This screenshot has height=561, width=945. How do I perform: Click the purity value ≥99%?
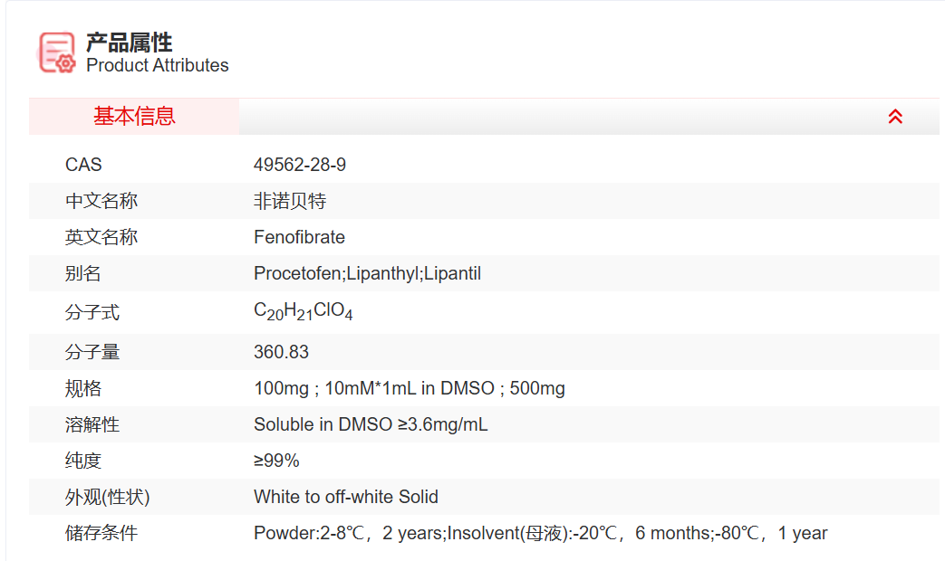click(x=276, y=461)
